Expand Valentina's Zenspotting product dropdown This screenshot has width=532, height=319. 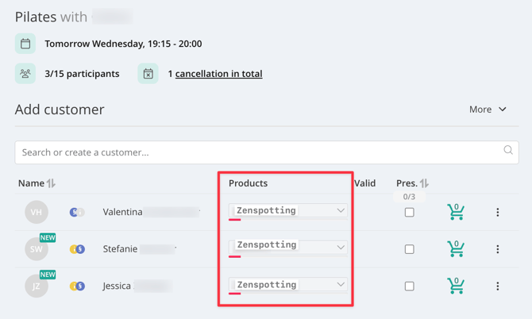[x=288, y=210]
